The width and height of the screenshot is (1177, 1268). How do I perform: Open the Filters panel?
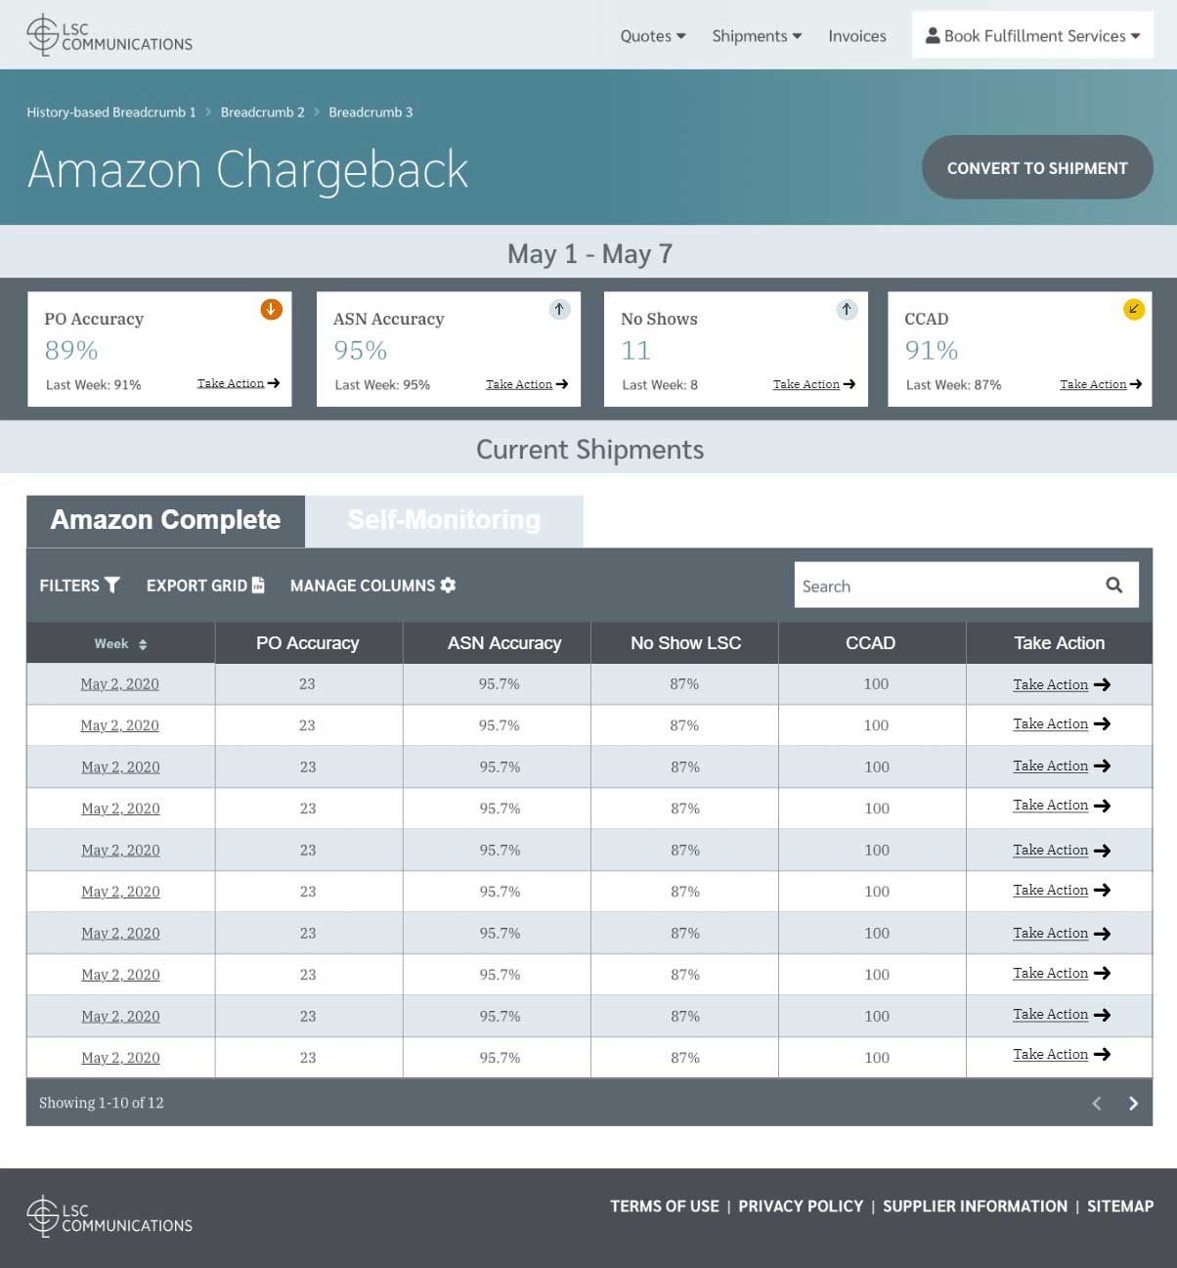pyautogui.click(x=79, y=585)
